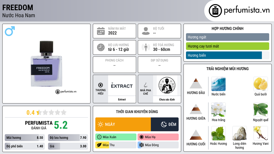Image resolution: width=274 pixels, height=154 pixels.
Task: Click the launch year value 2022
Action: [x=112, y=33]
